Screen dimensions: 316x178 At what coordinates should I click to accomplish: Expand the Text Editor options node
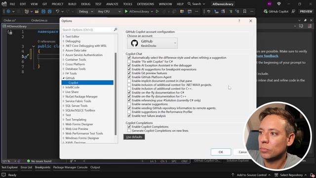pos(64,37)
